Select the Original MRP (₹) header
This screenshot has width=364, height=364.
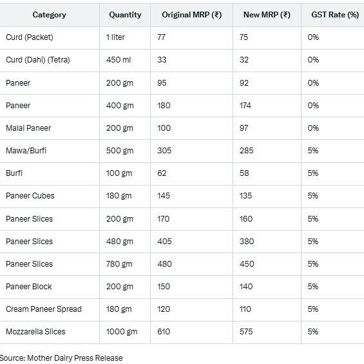pyautogui.click(x=192, y=15)
